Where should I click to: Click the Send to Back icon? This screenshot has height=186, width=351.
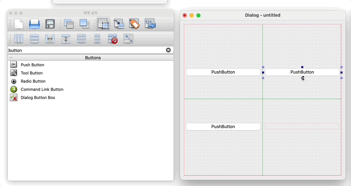click(69, 24)
